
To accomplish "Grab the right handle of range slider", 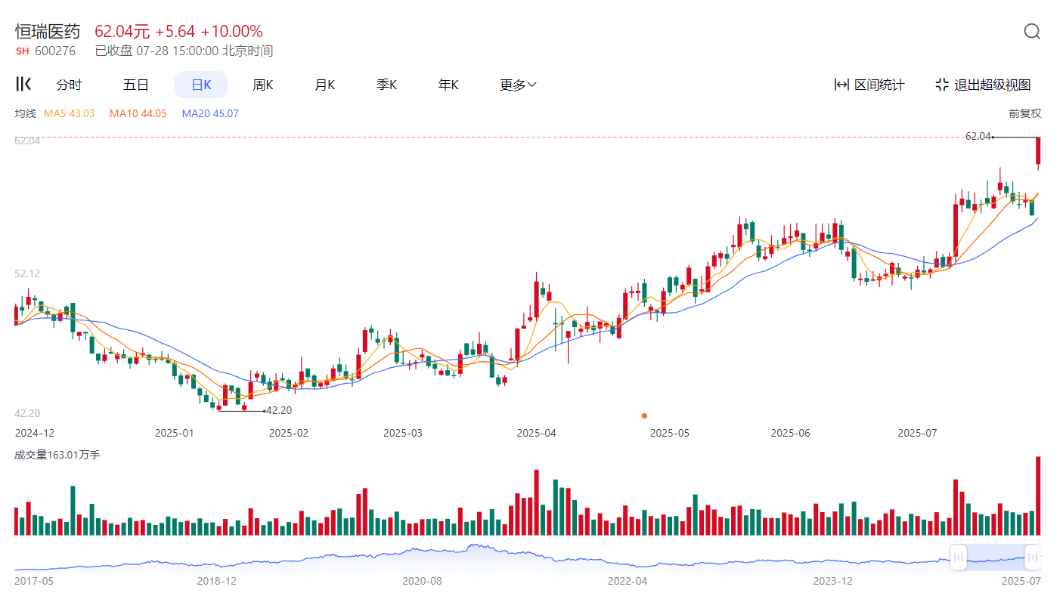I will 1033,557.
